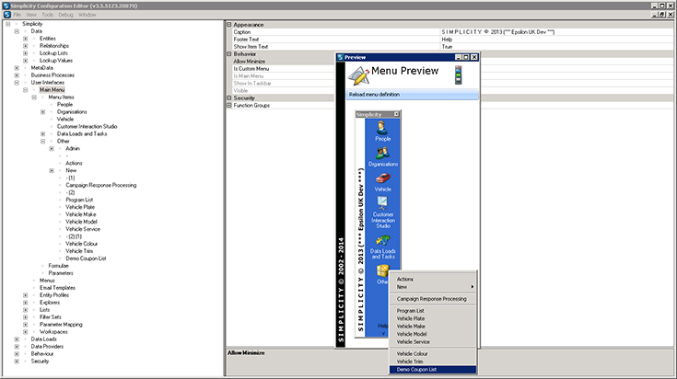Click the Other box icon in preview
This screenshot has height=379, width=677.
[x=382, y=270]
